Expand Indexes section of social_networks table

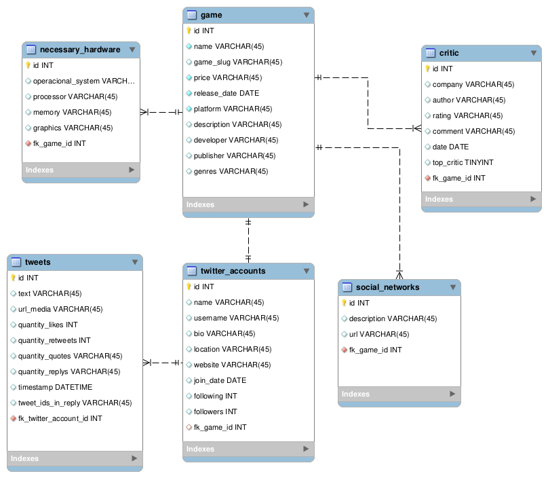pyautogui.click(x=452, y=394)
